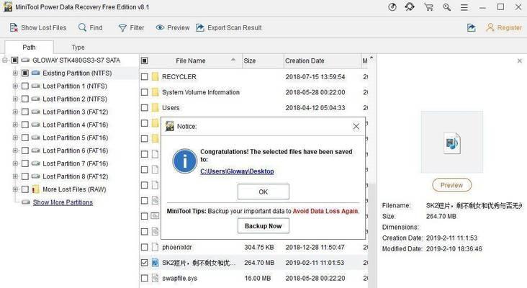The image size is (527, 288).
Task: Check System Volume Information checkbox
Action: click(145, 92)
